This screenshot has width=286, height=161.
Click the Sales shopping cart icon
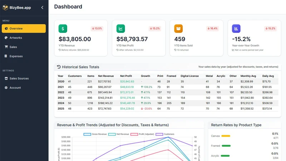click(6, 47)
